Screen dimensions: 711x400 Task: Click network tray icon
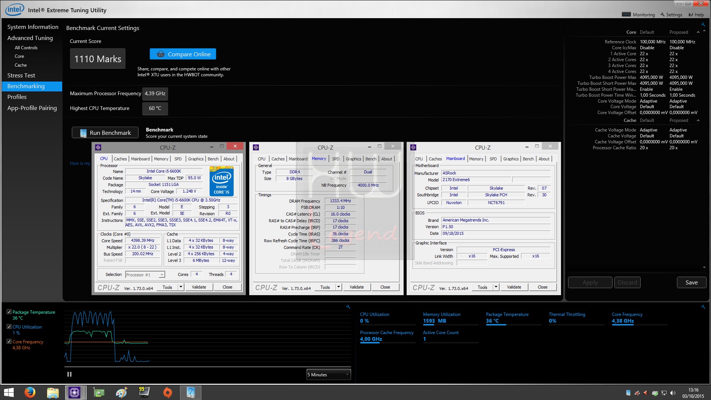(x=664, y=393)
